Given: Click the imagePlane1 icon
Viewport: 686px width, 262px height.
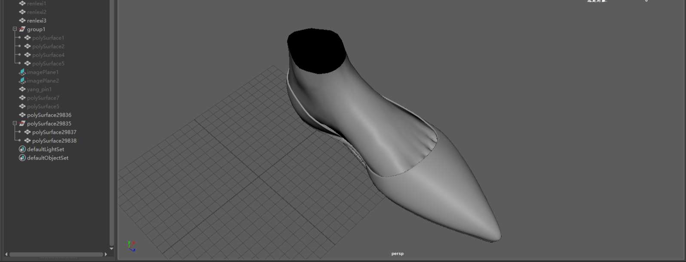Looking at the screenshot, I should 22,72.
